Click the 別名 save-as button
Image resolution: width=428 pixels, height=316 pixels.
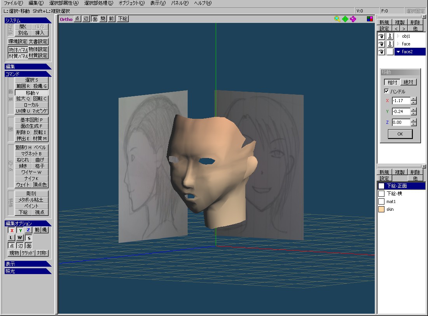pos(23,33)
